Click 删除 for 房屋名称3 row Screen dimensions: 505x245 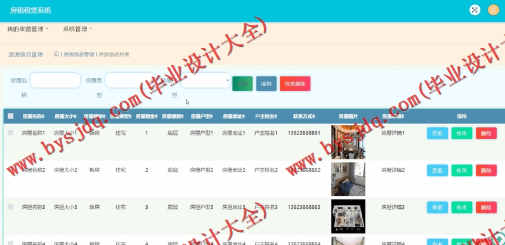(x=487, y=208)
